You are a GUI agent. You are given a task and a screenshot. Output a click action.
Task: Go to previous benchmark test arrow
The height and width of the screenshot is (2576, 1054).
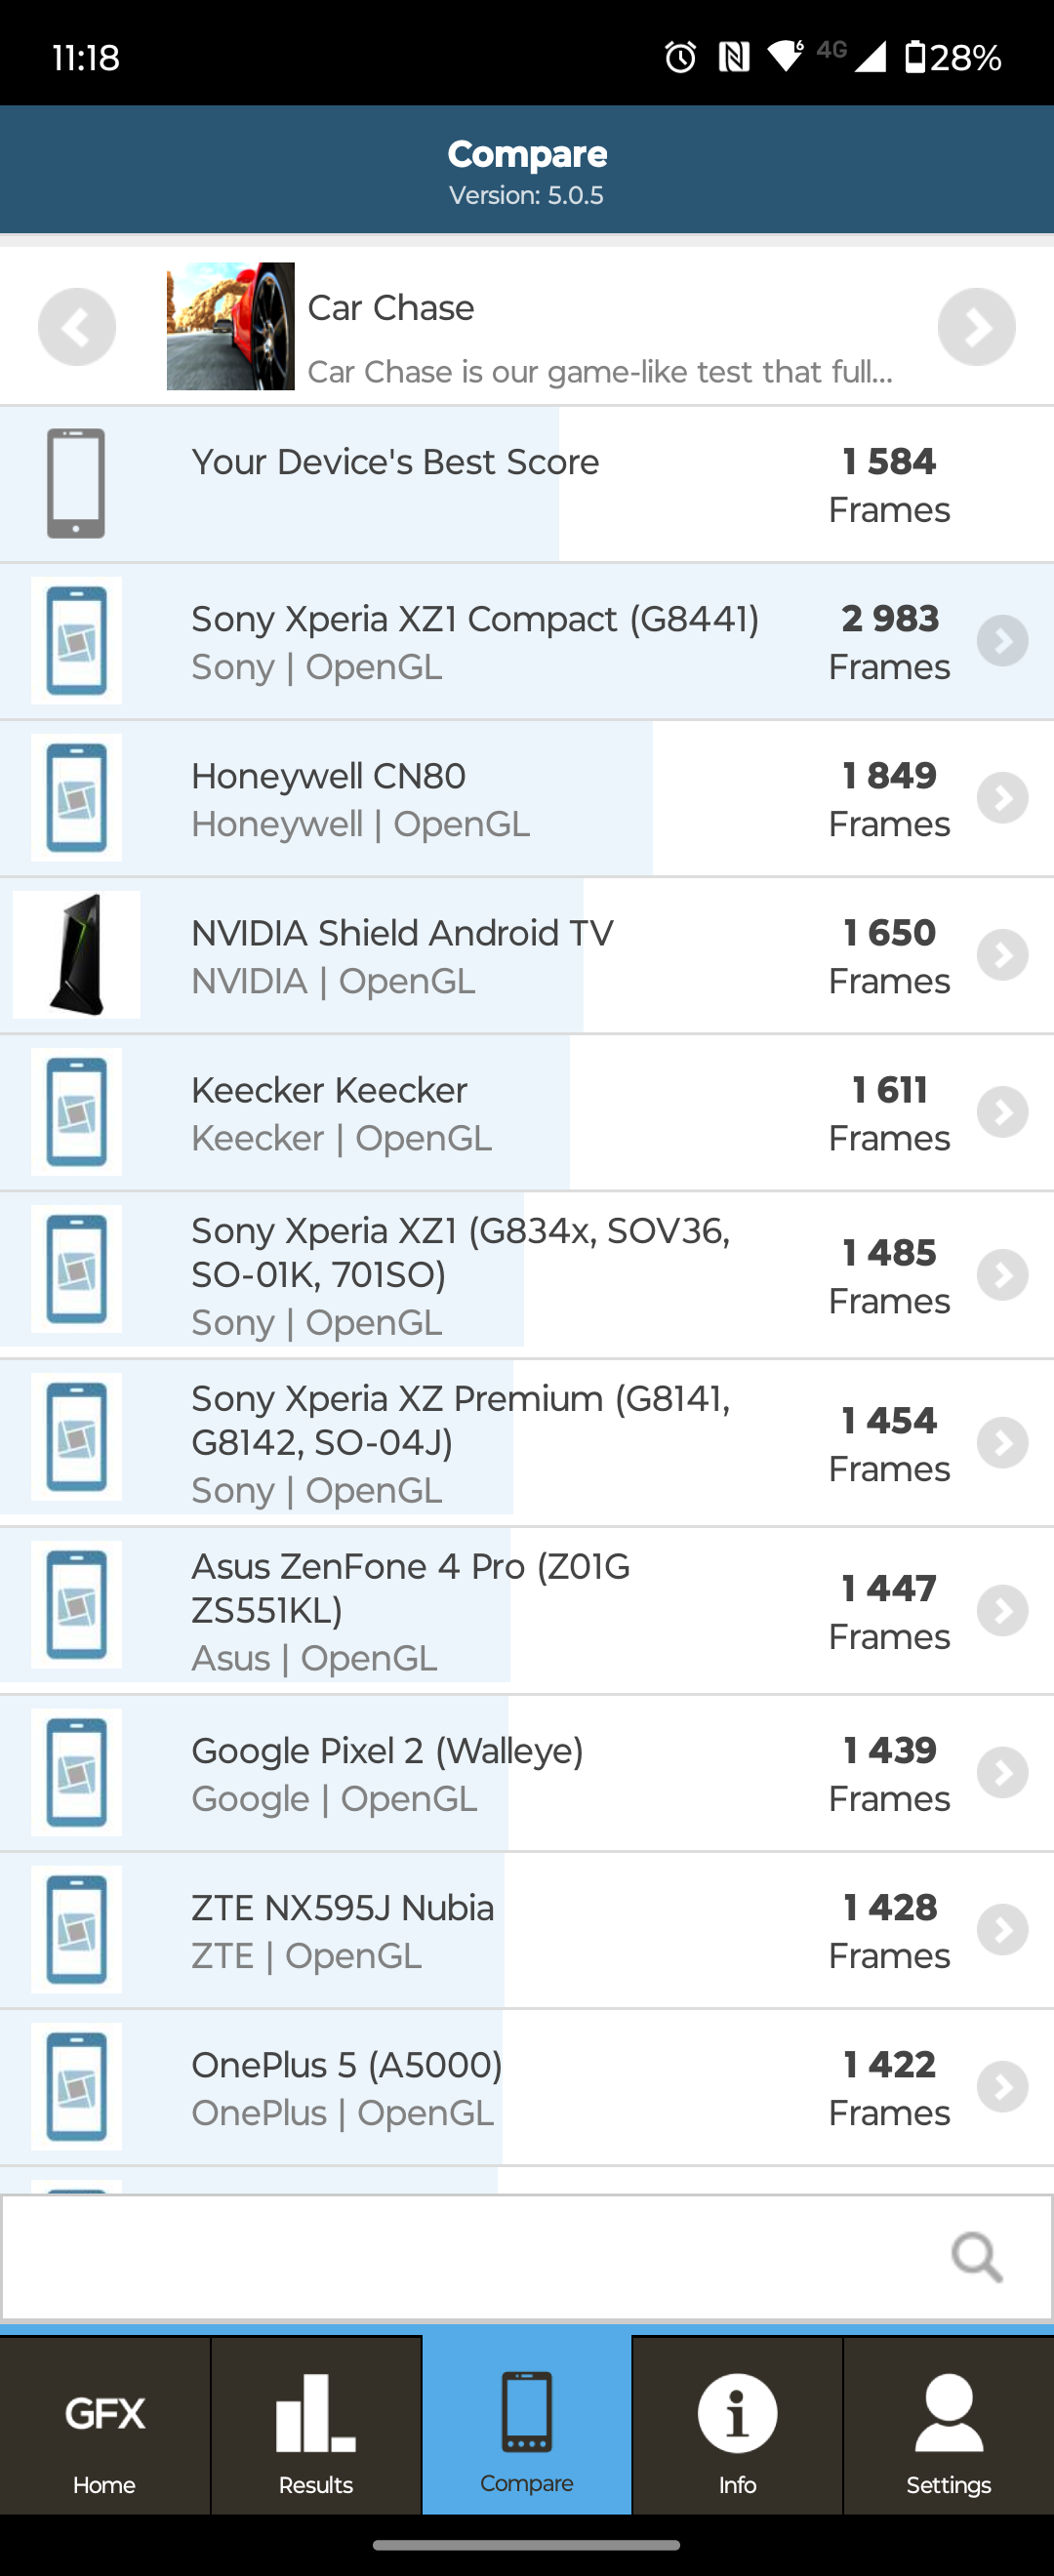click(x=77, y=327)
